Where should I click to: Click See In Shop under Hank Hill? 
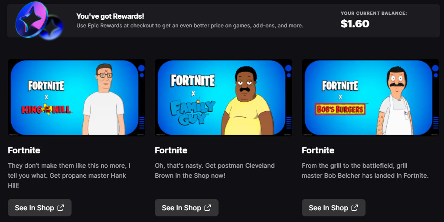[x=39, y=208]
